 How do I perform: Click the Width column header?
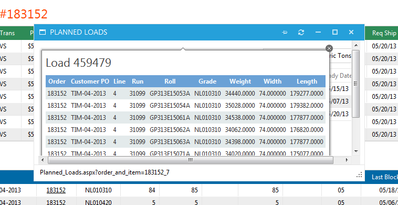273,81
